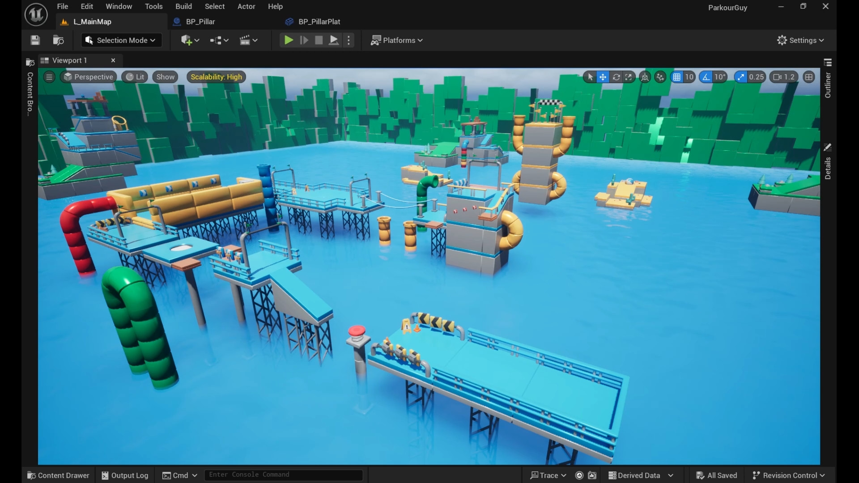
Task: Open the Revision Control menu
Action: click(789, 475)
